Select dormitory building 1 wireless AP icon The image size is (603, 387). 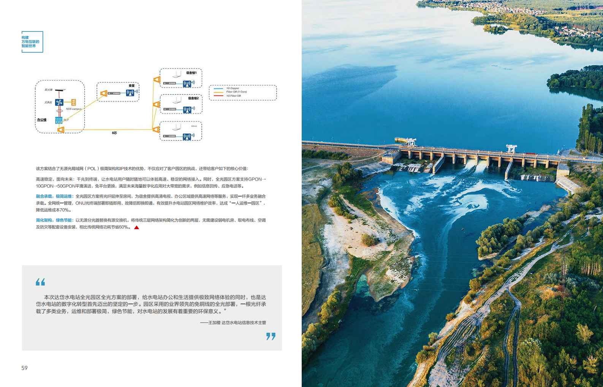pyautogui.click(x=187, y=83)
